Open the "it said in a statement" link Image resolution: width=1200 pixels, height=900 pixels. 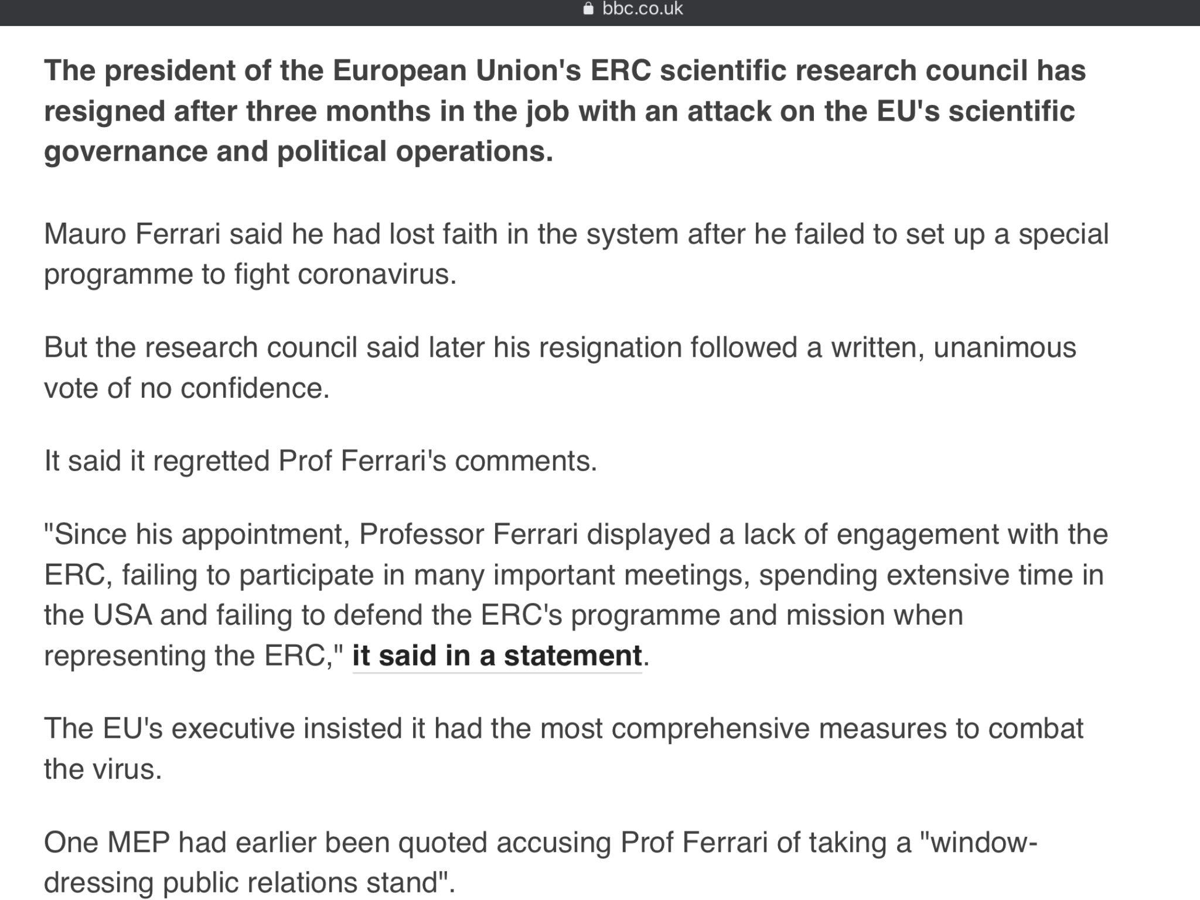(497, 656)
